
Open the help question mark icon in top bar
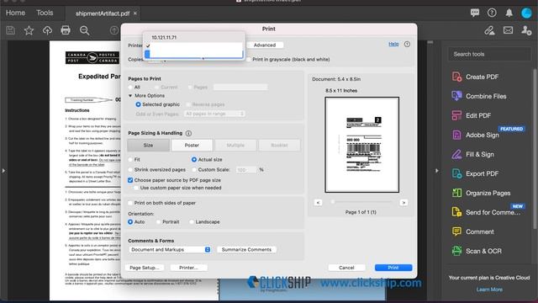point(492,13)
